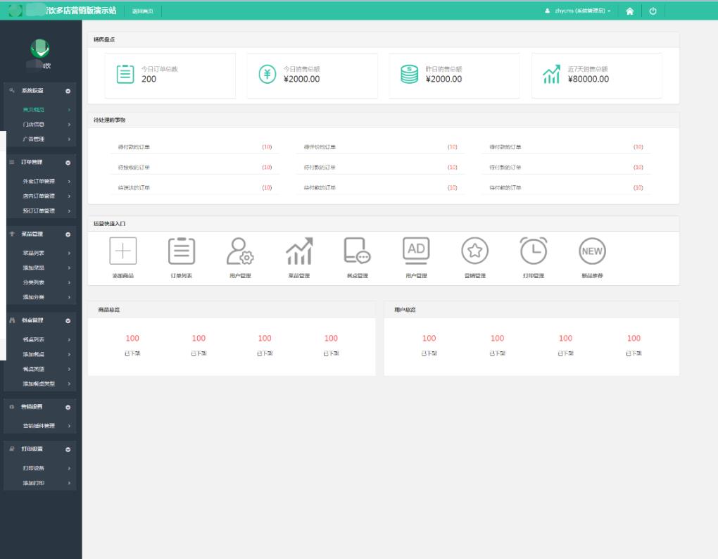Click the 返回首页 link in header

click(142, 11)
